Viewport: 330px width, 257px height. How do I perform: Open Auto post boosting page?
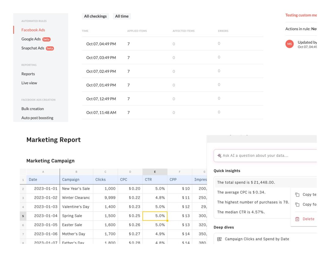tap(37, 118)
